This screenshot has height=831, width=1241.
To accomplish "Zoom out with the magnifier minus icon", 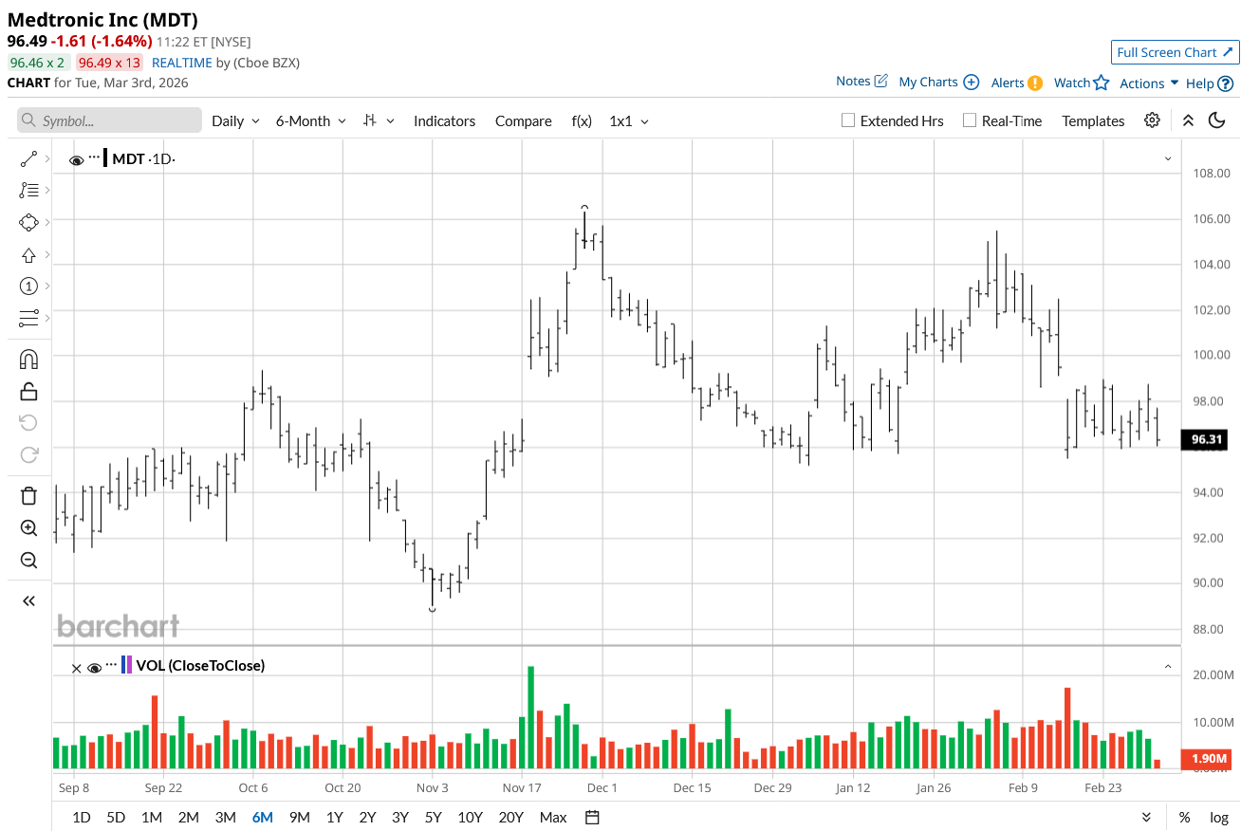I will (28, 560).
